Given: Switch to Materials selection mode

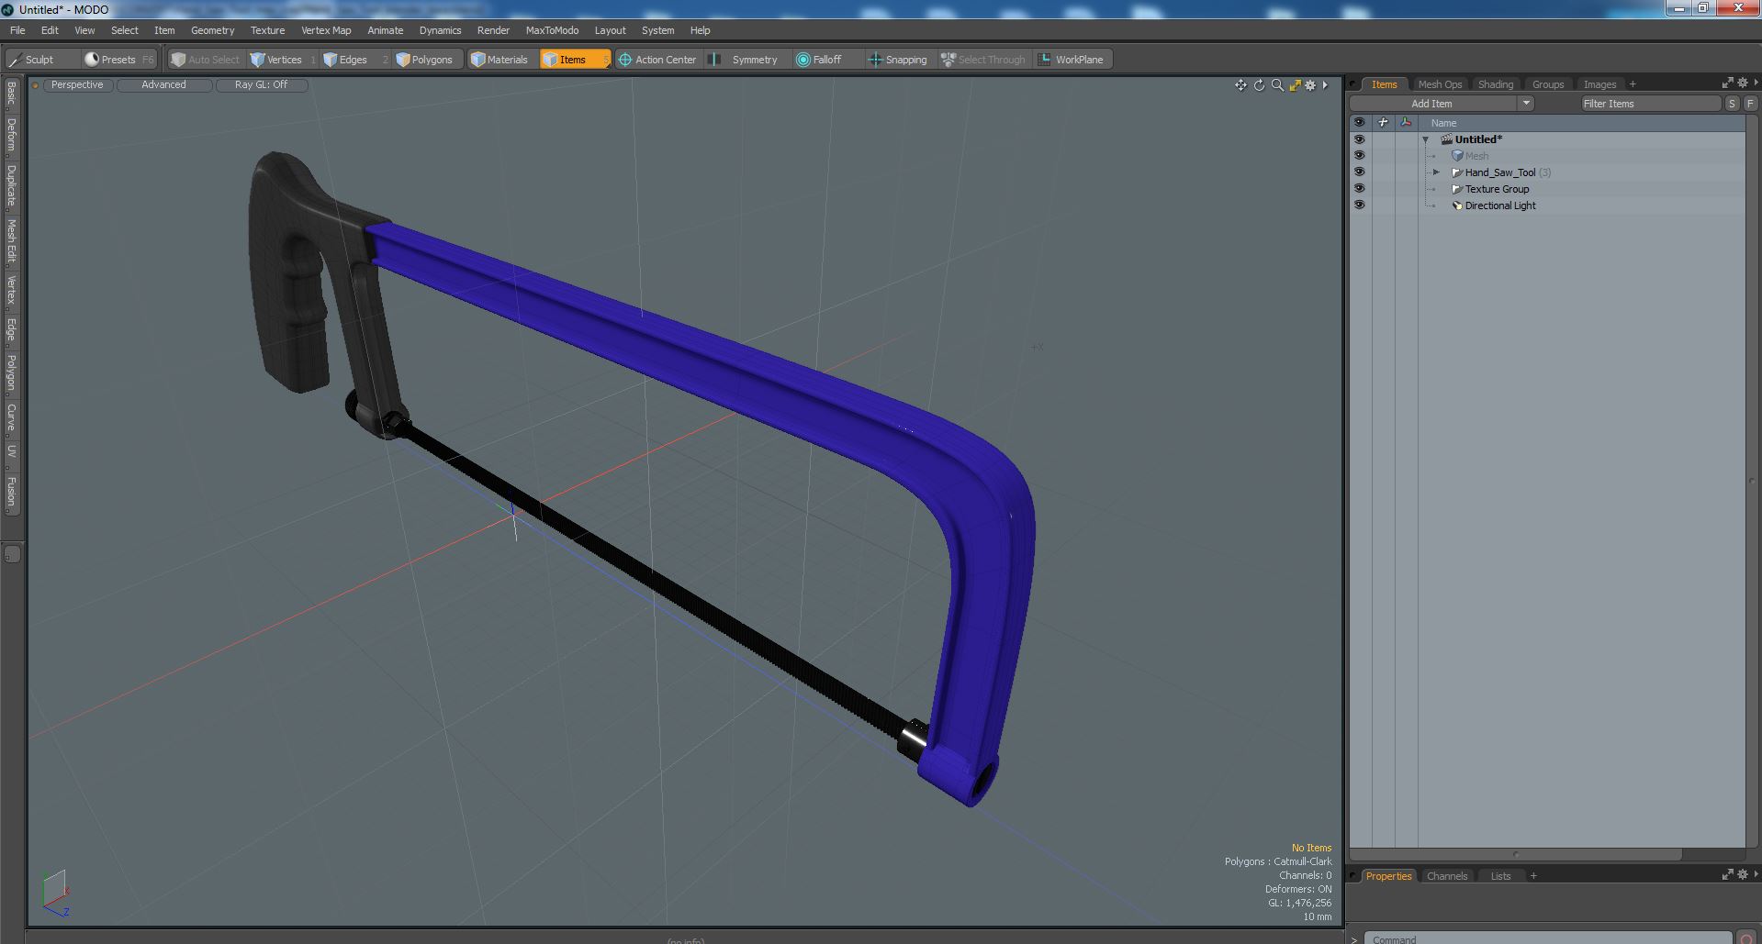Looking at the screenshot, I should [501, 60].
